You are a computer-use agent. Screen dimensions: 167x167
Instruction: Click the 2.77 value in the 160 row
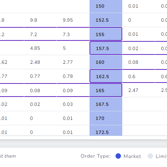(x=68, y=62)
